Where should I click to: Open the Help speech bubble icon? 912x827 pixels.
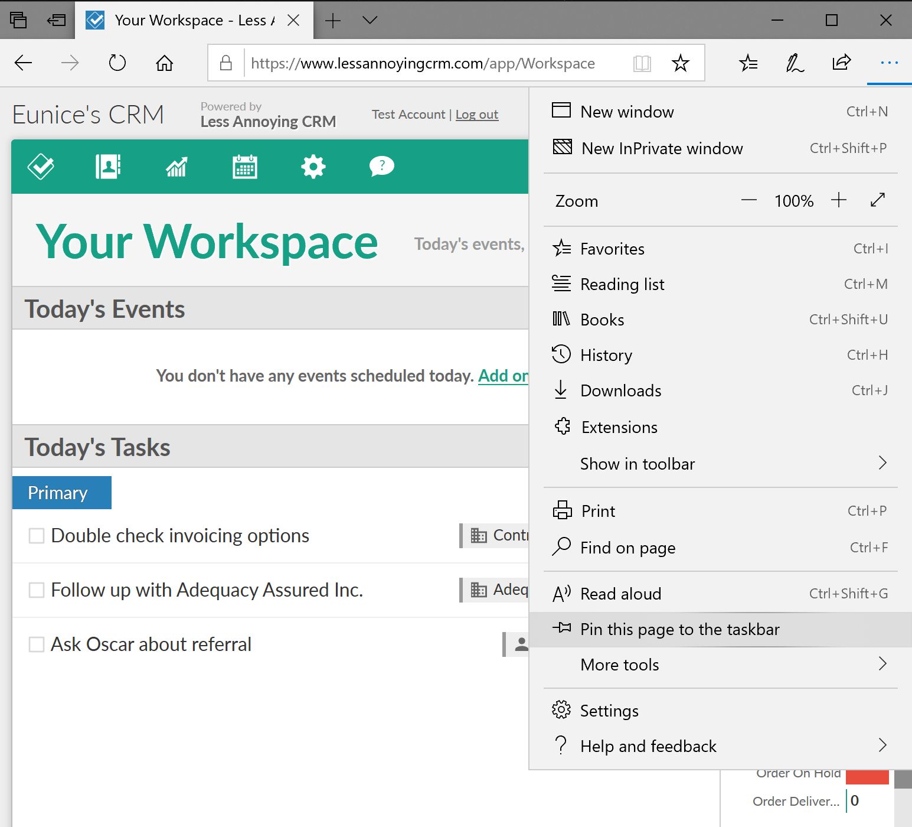click(x=382, y=167)
